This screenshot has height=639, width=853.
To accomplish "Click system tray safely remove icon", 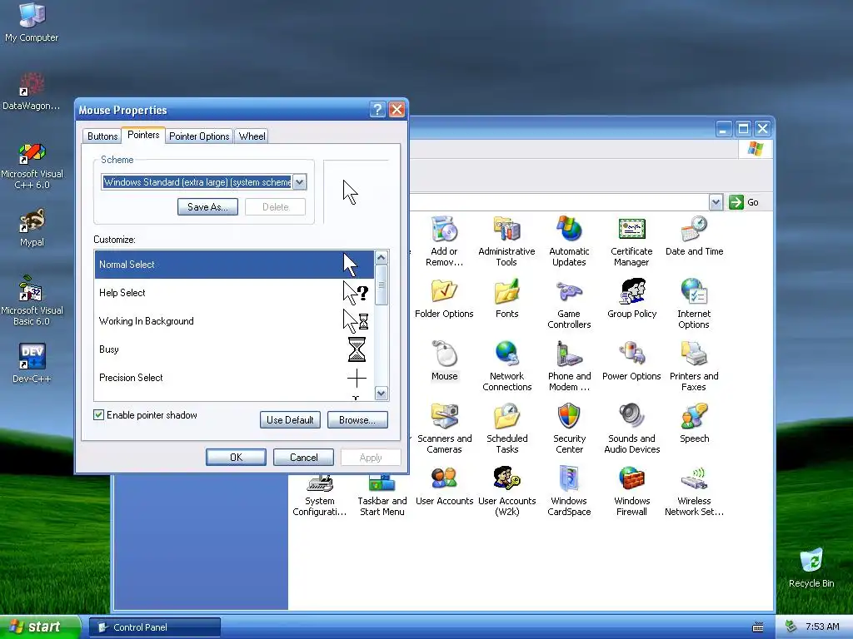I will pyautogui.click(x=791, y=627).
